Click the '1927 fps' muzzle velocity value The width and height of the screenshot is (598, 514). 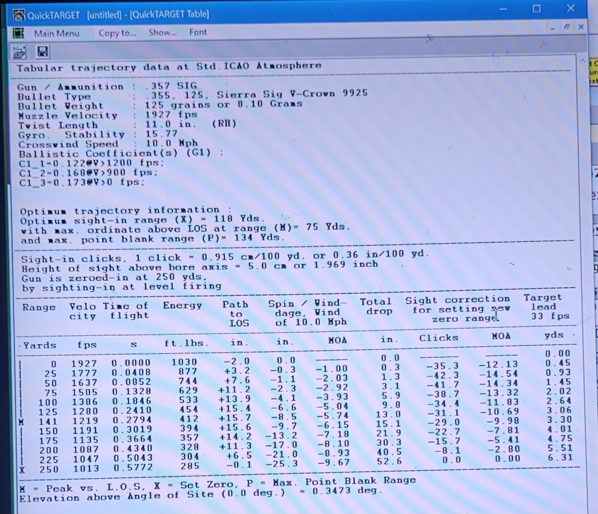171,115
